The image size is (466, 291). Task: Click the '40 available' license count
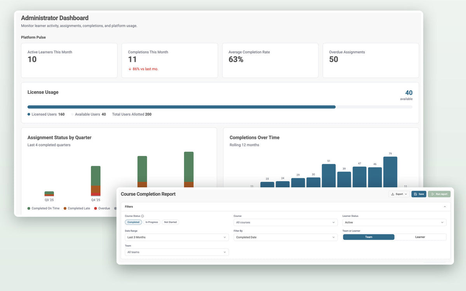coord(407,95)
